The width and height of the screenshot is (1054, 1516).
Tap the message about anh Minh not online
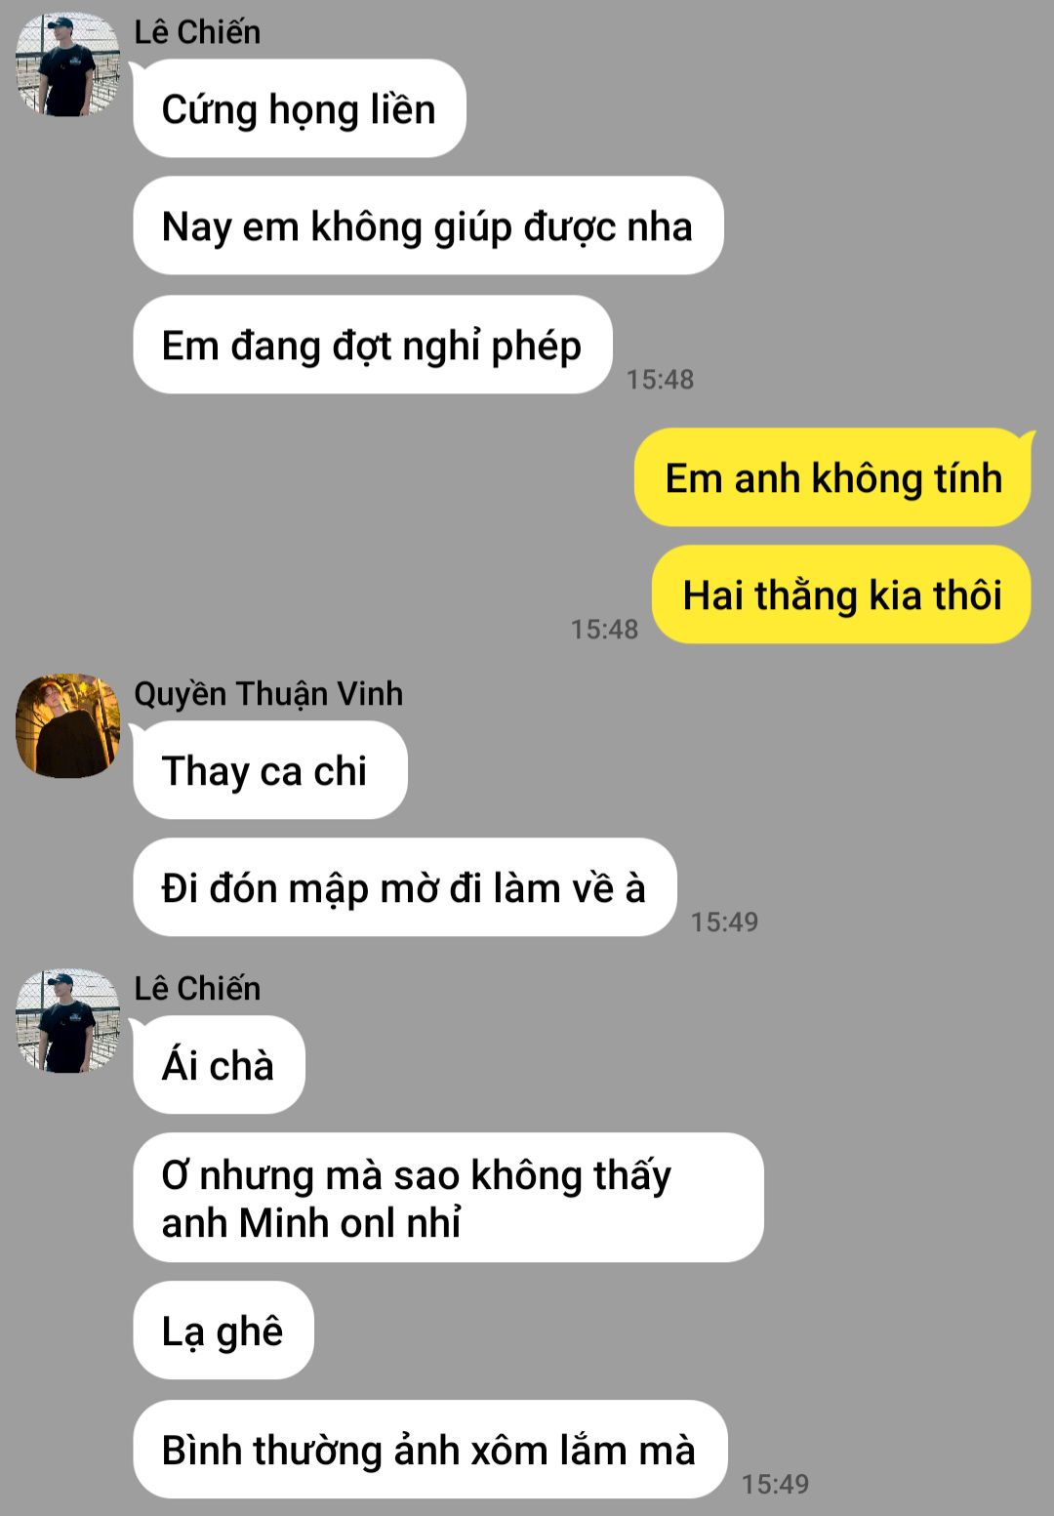pos(448,1198)
